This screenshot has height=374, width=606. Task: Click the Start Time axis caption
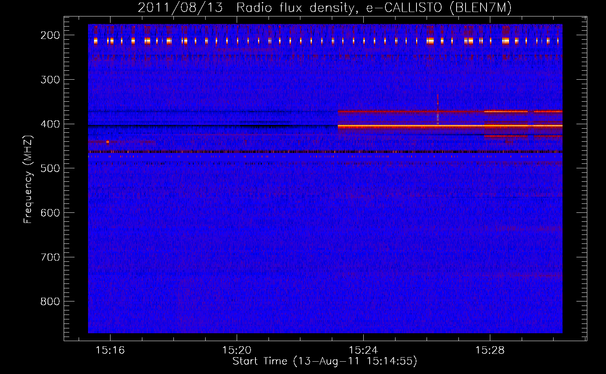coord(325,361)
